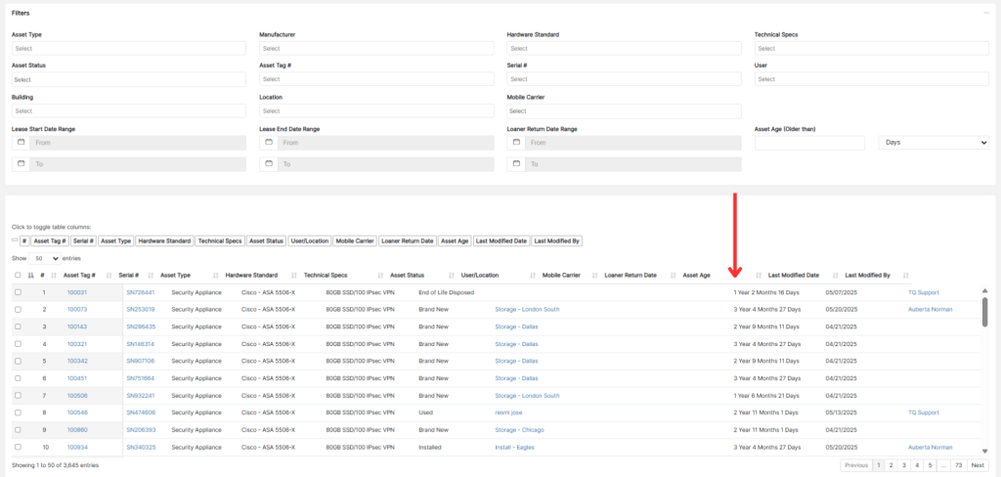Viewport: 1001px width, 477px height.
Task: Click the table's vertical scrollbar thumb
Action: pyautogui.click(x=985, y=312)
